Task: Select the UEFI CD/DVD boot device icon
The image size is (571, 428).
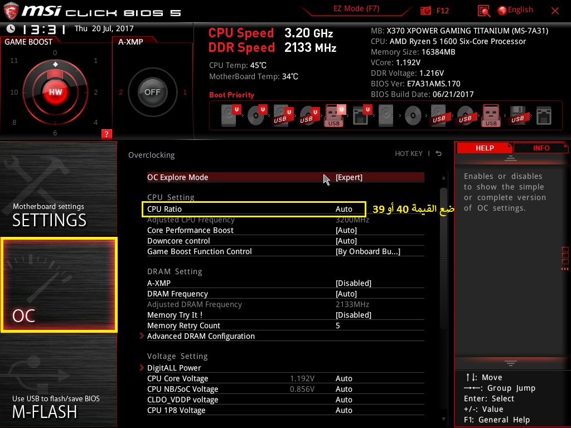Action: coord(257,115)
